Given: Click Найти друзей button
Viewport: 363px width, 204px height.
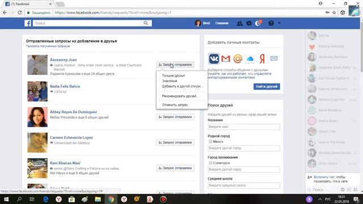Looking at the screenshot, I should point(267,87).
